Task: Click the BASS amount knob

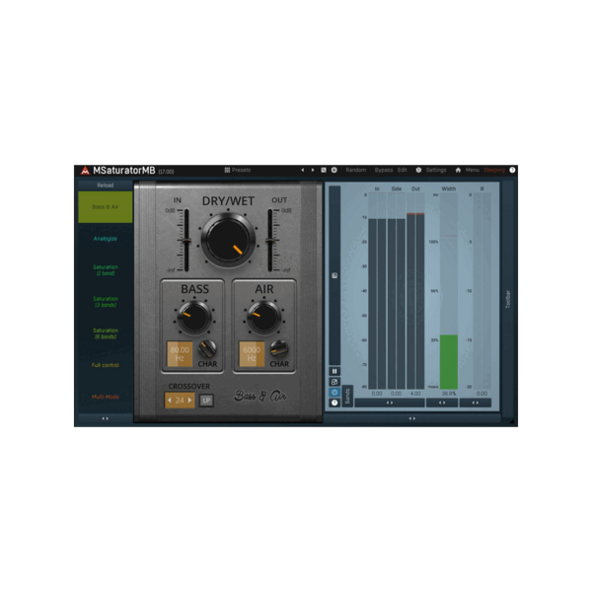Action: (194, 317)
